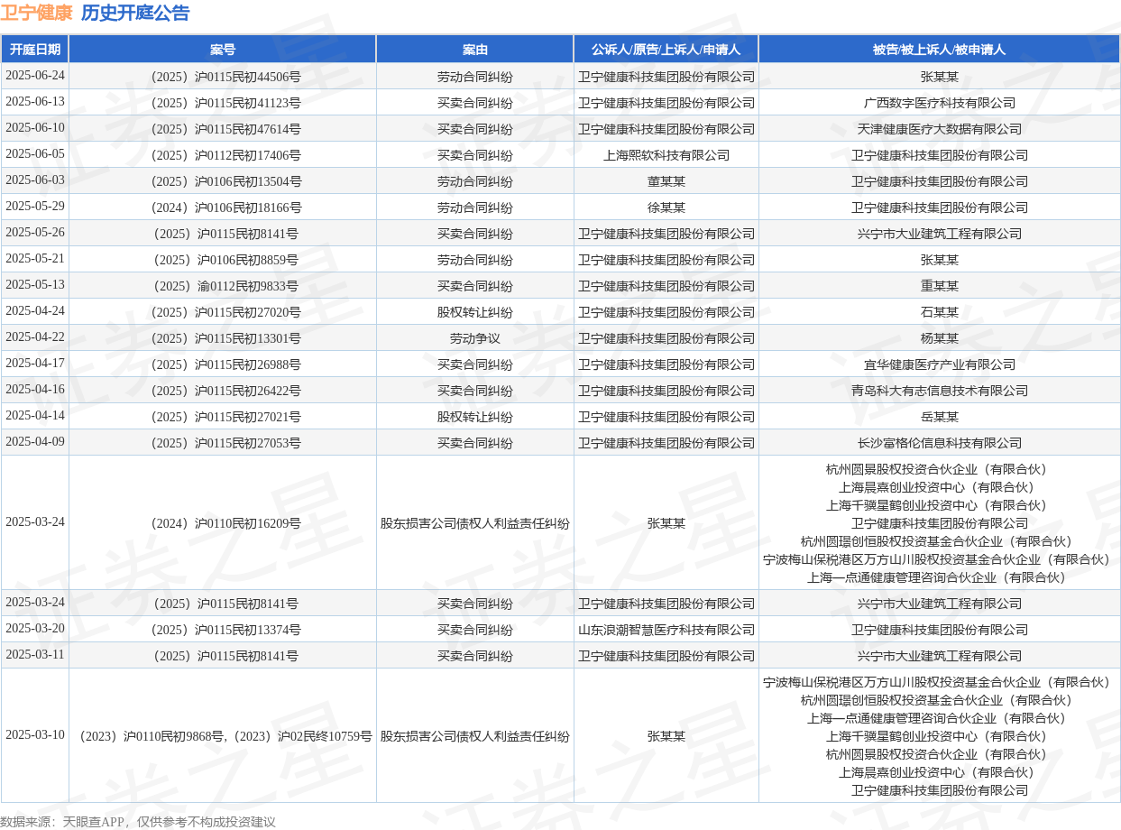Select the date 2025-04-24
Screen dimensions: 1121x830
[x=35, y=311]
